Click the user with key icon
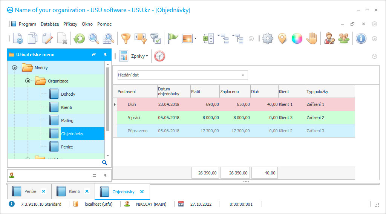Image resolution: width=386 pixels, height=214 pixels. coord(329,38)
